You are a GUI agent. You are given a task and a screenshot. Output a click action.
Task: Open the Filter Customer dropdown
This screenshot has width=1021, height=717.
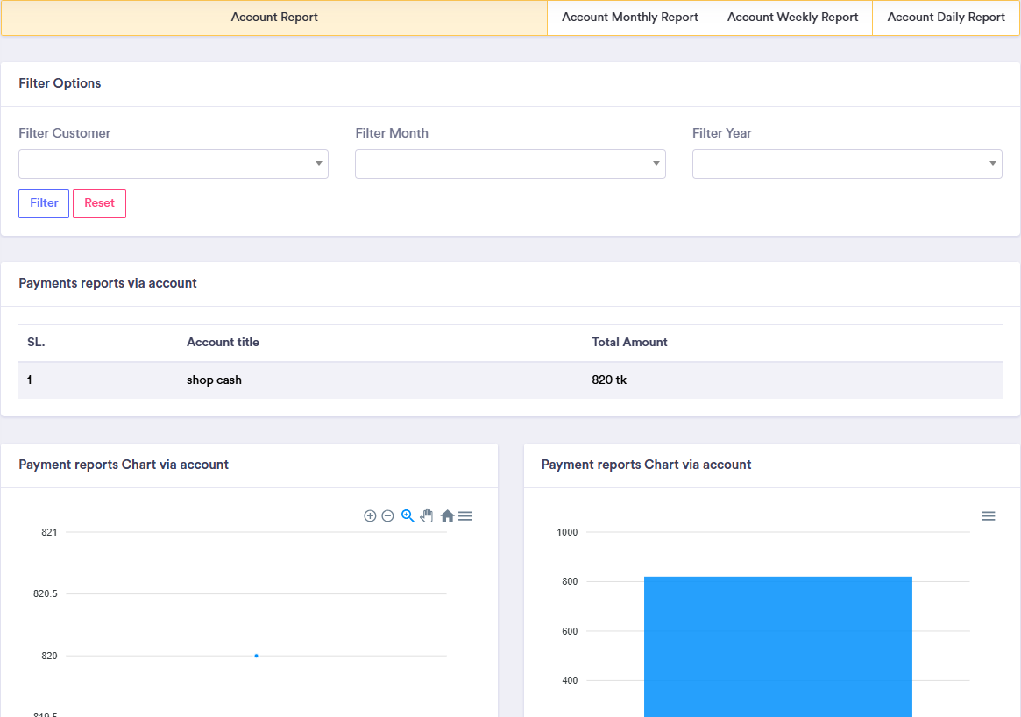click(174, 163)
